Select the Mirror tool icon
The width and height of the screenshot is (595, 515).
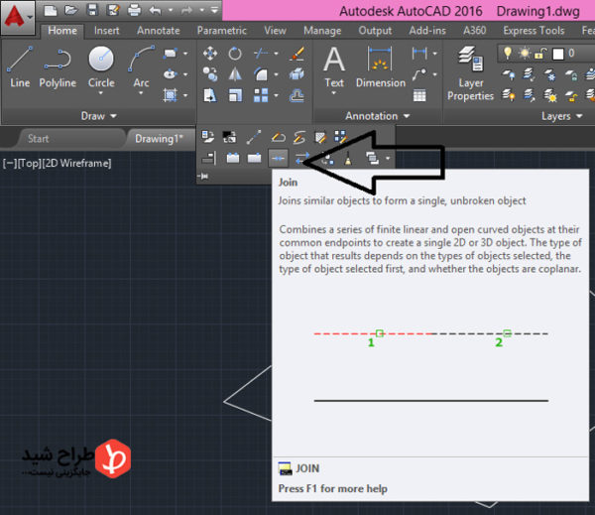tap(235, 74)
